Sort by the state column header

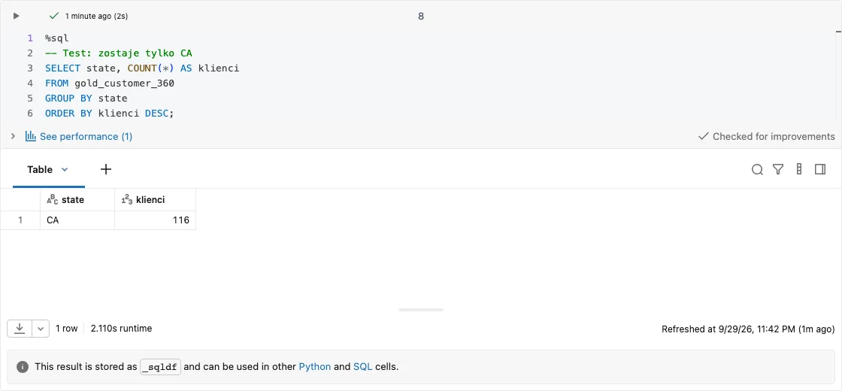click(x=77, y=200)
